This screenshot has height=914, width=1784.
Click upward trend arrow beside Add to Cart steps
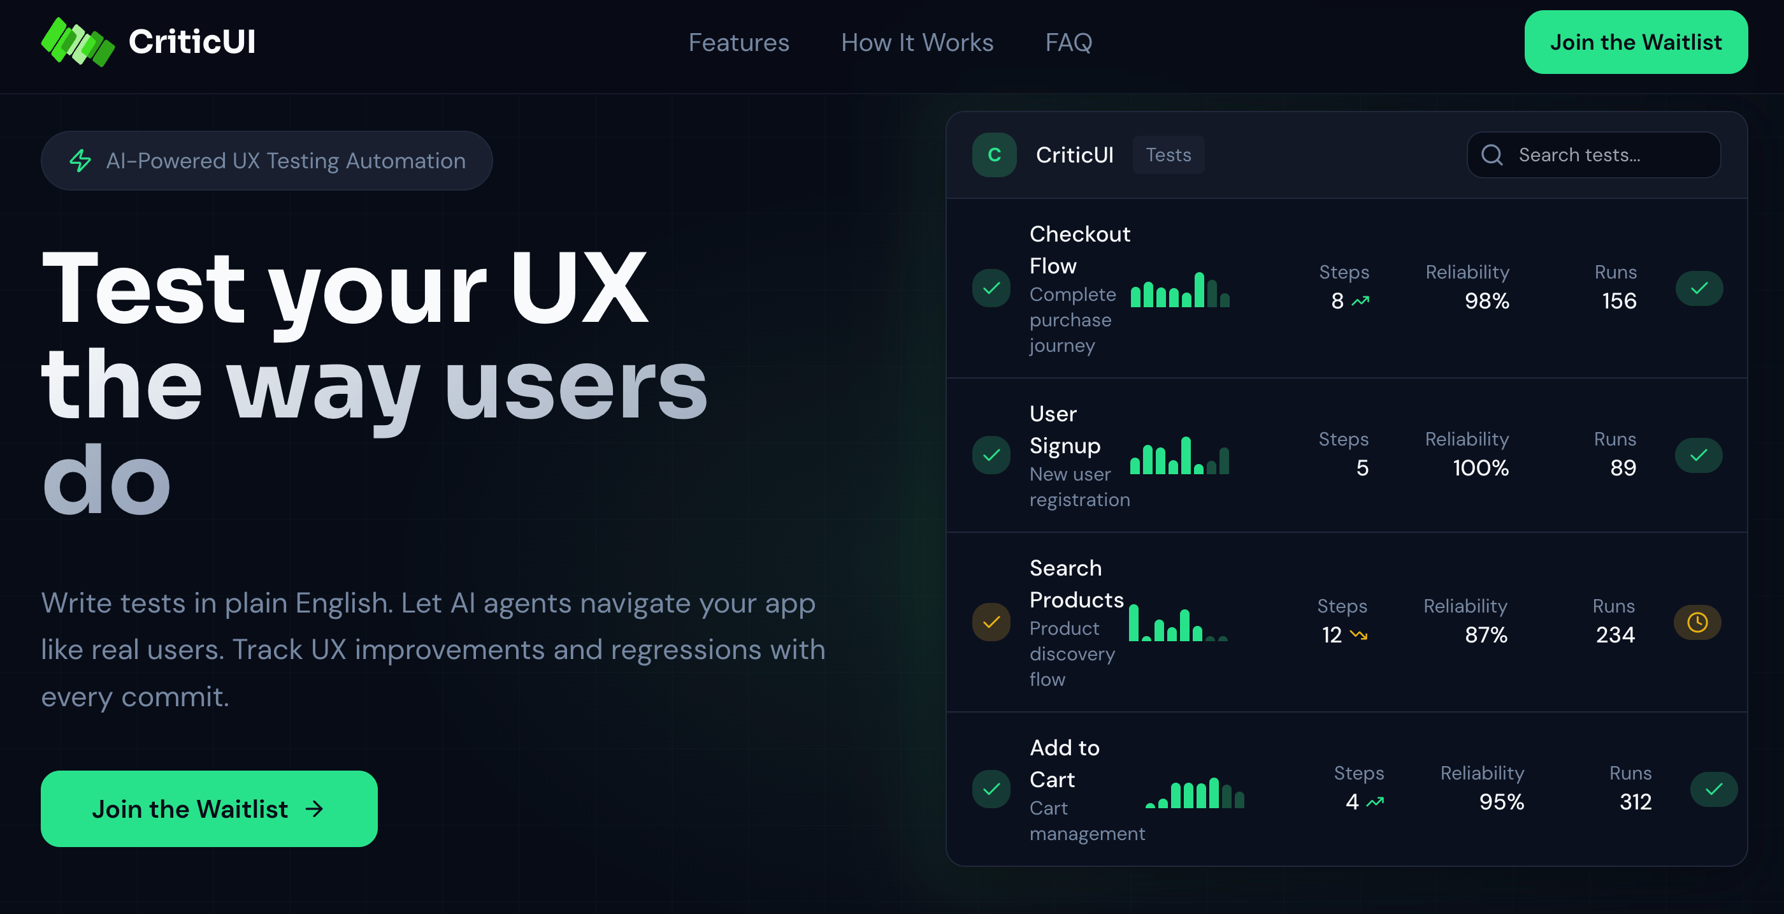pyautogui.click(x=1375, y=802)
